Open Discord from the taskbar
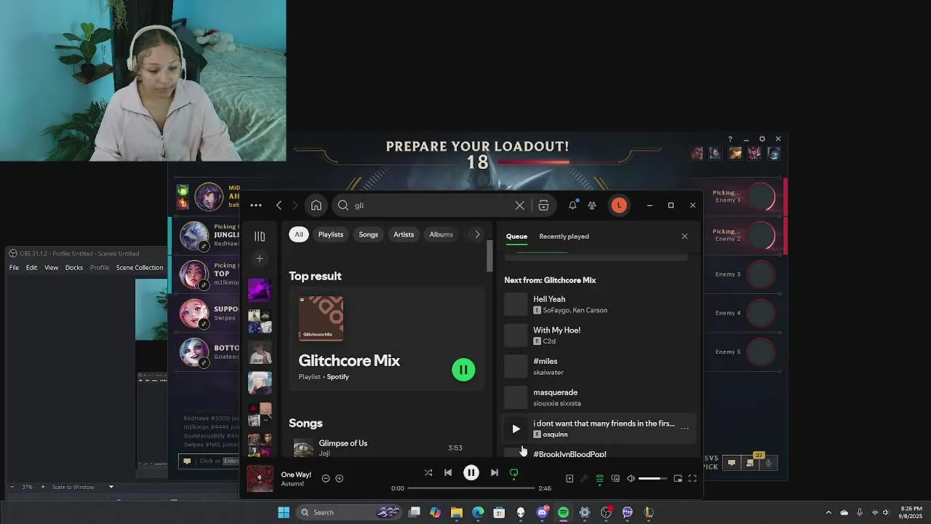 [x=542, y=512]
